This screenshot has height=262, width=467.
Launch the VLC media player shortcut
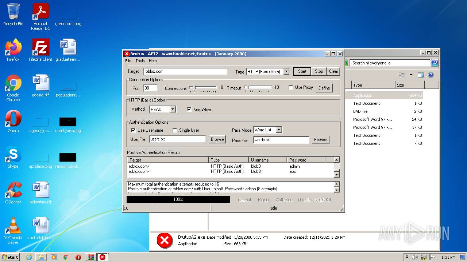13,231
